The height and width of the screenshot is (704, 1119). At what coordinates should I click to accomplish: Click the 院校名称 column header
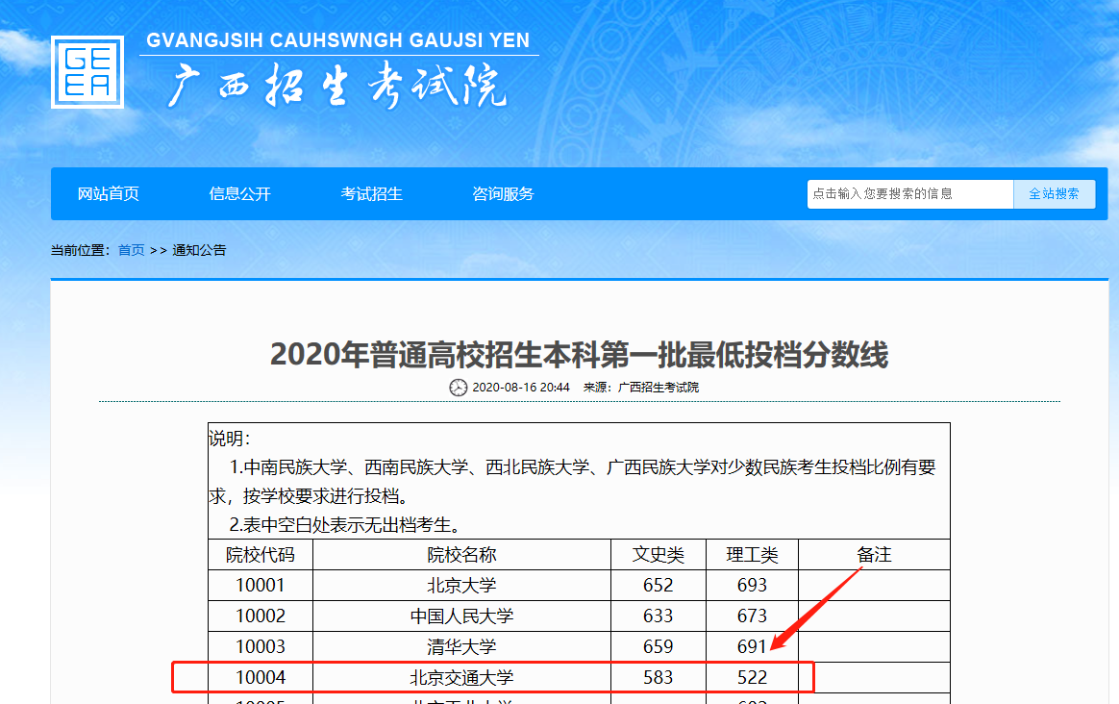tap(461, 555)
